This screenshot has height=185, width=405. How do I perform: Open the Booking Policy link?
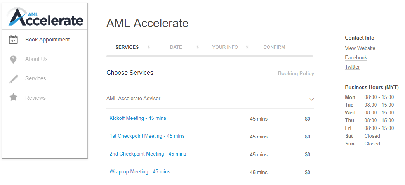coord(296,74)
